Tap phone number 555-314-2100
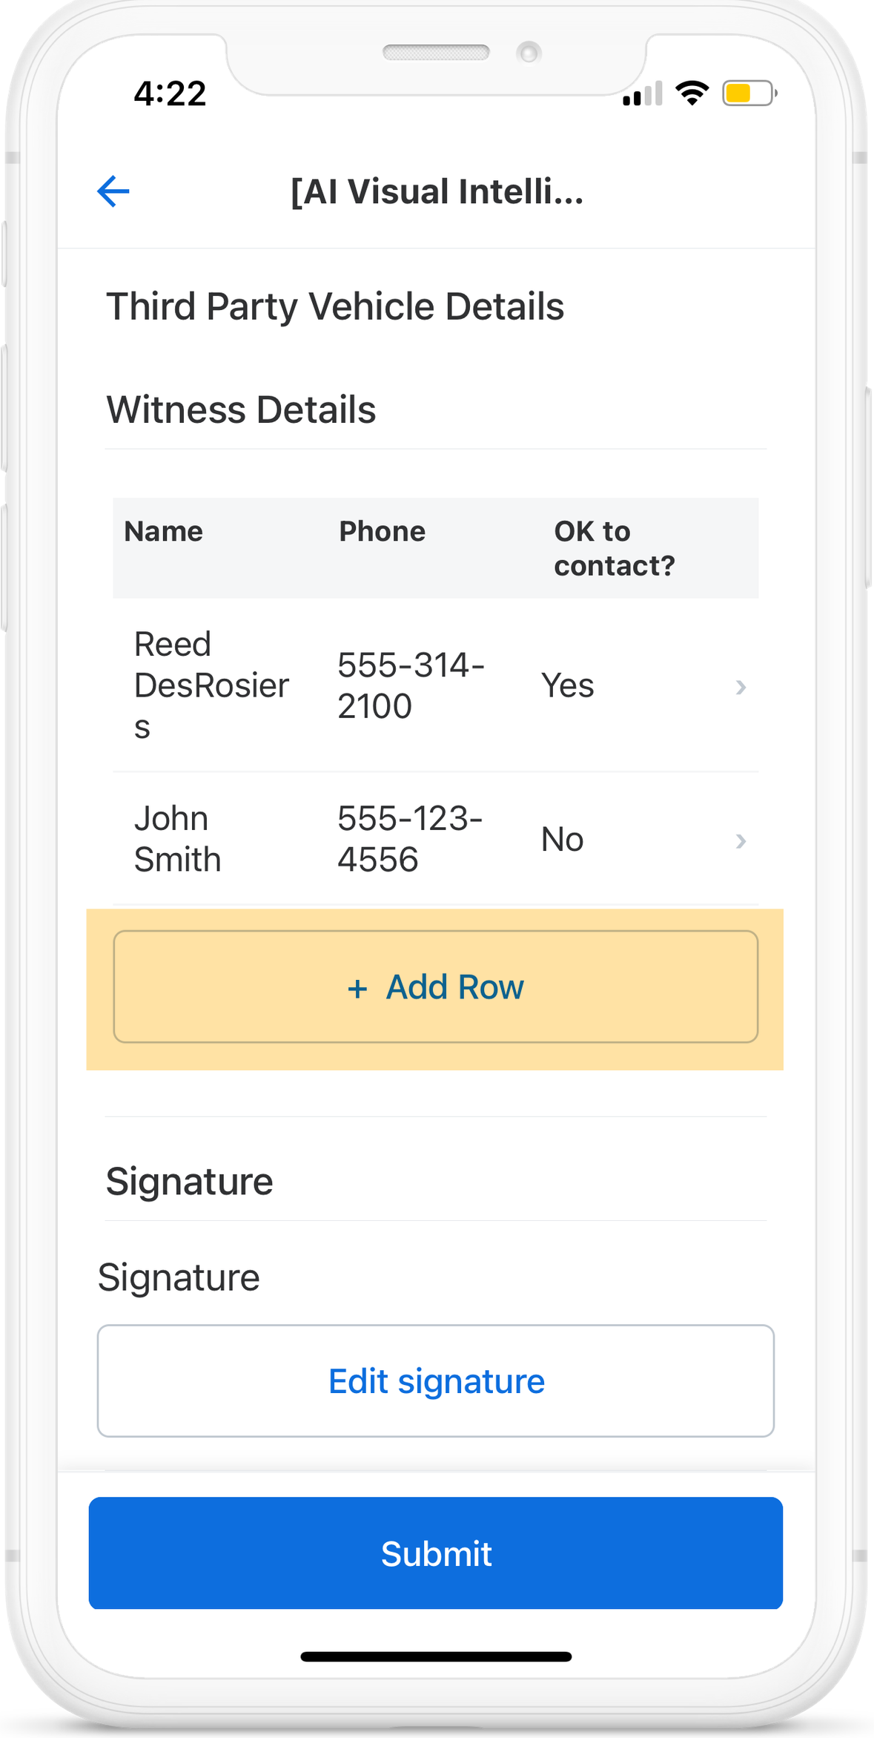 point(411,685)
